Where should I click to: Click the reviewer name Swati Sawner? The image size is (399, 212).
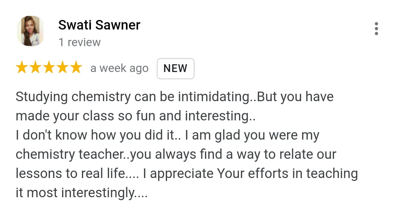coord(99,25)
